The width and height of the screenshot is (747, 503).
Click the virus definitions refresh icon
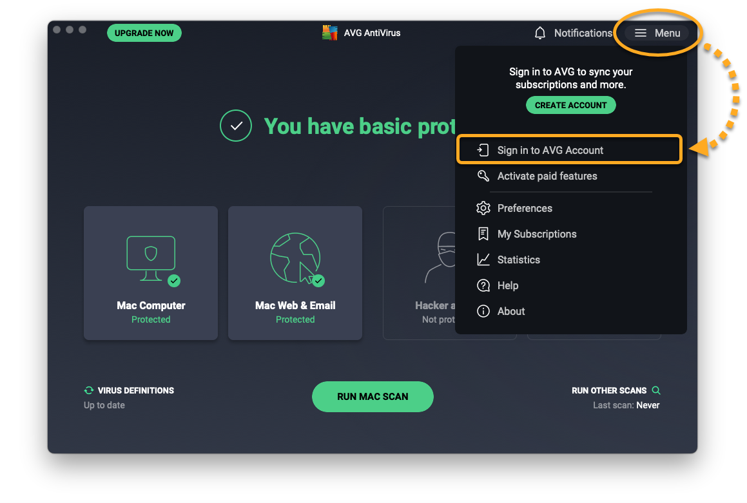(x=88, y=390)
